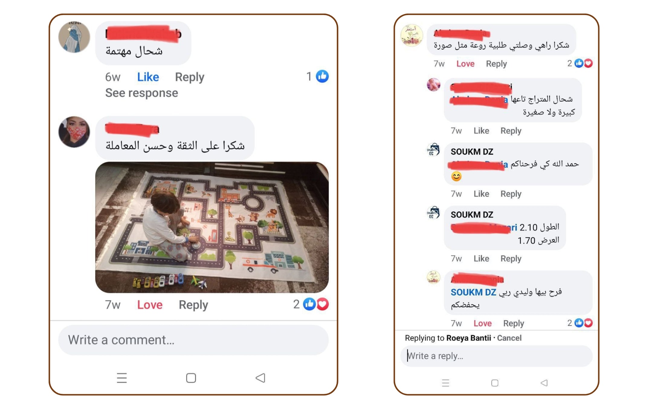Image resolution: width=661 pixels, height=411 pixels.
Task: Focus the Write a comment field
Action: (193, 340)
